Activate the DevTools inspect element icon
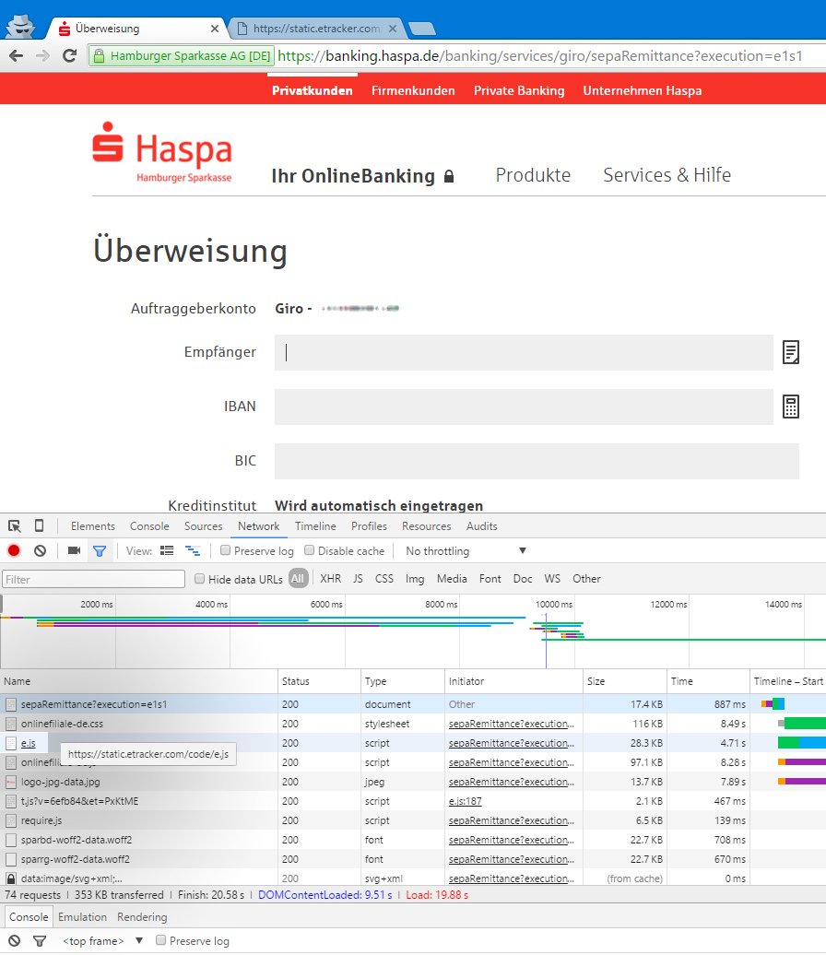826x955 pixels. click(x=15, y=526)
